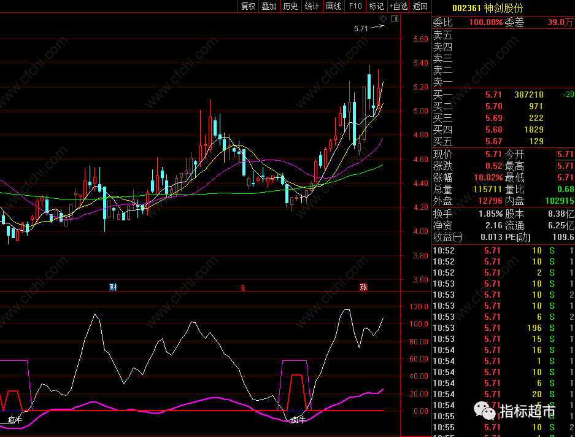
Task: Select the 买四 bid price 5.68
Action: (493, 130)
